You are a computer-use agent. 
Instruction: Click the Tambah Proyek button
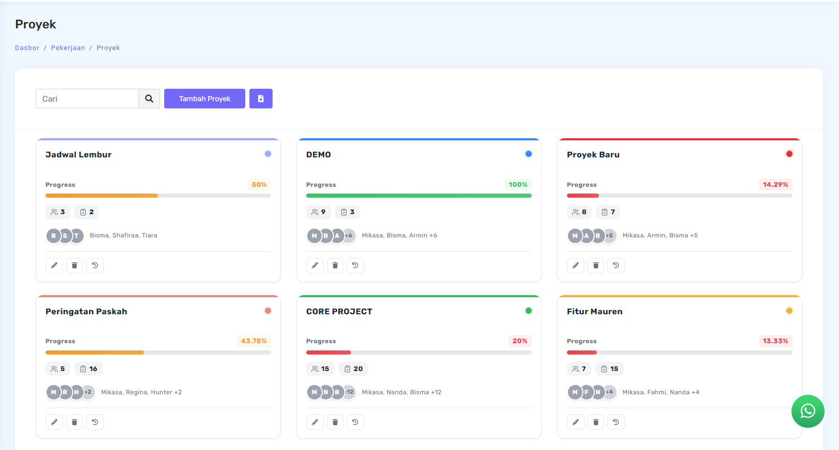[204, 99]
